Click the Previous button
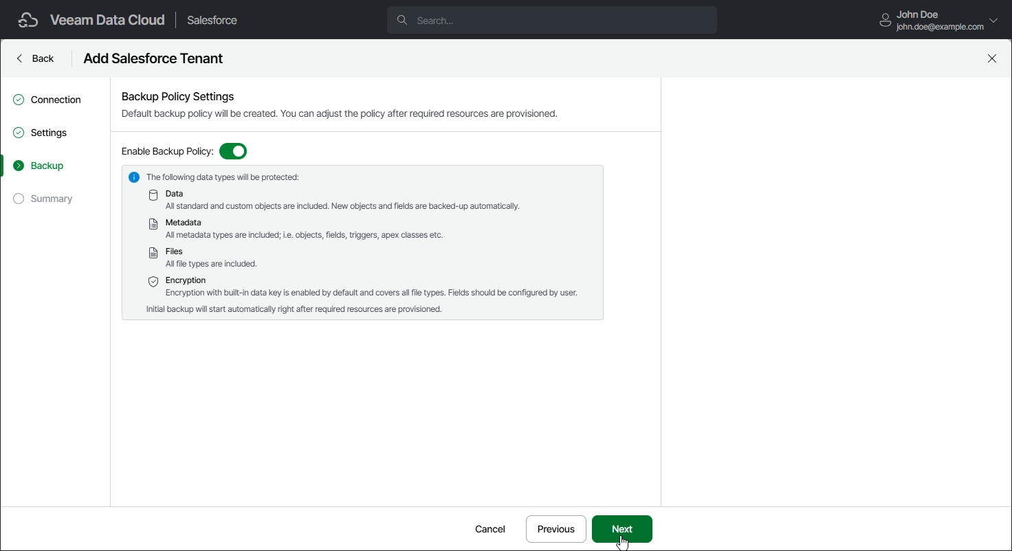Image resolution: width=1012 pixels, height=551 pixels. pyautogui.click(x=556, y=529)
